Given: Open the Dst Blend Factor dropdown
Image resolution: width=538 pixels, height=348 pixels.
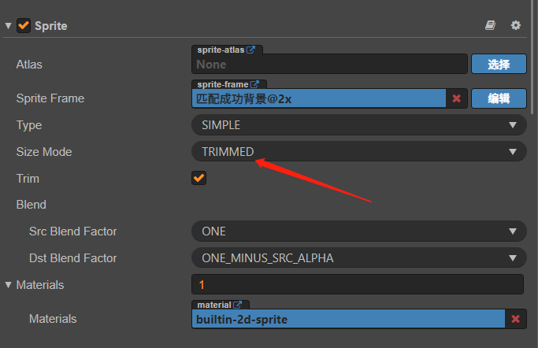Looking at the screenshot, I should (358, 257).
